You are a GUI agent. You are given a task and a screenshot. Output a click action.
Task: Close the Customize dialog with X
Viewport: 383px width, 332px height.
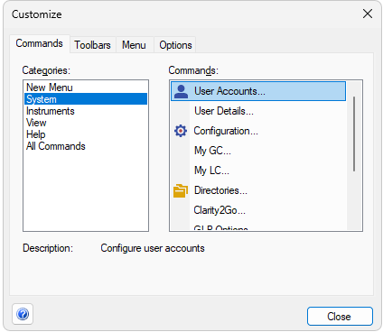(x=368, y=14)
